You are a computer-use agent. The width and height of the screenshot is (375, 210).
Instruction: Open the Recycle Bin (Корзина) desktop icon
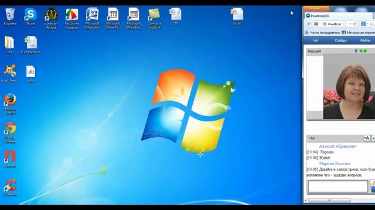point(10,17)
